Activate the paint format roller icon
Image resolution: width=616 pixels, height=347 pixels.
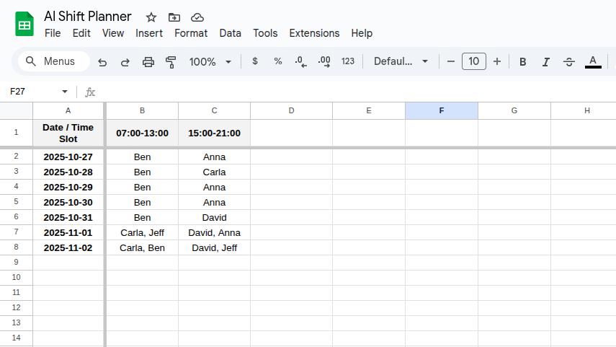point(171,62)
